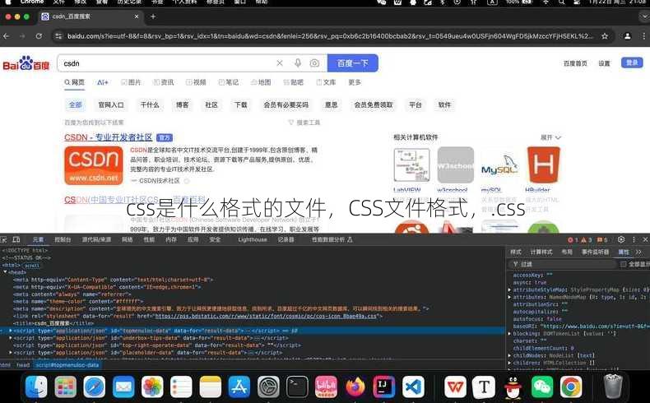Expand the blocking DOMTokenList property
Viewport: 650px width, 403px height.
pyautogui.click(x=510, y=333)
